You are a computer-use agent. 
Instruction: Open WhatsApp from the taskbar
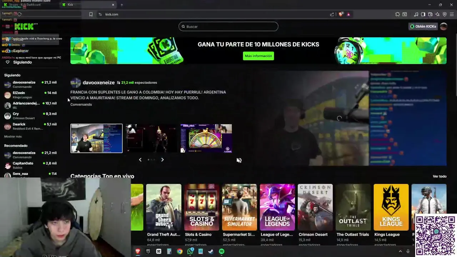190,251
